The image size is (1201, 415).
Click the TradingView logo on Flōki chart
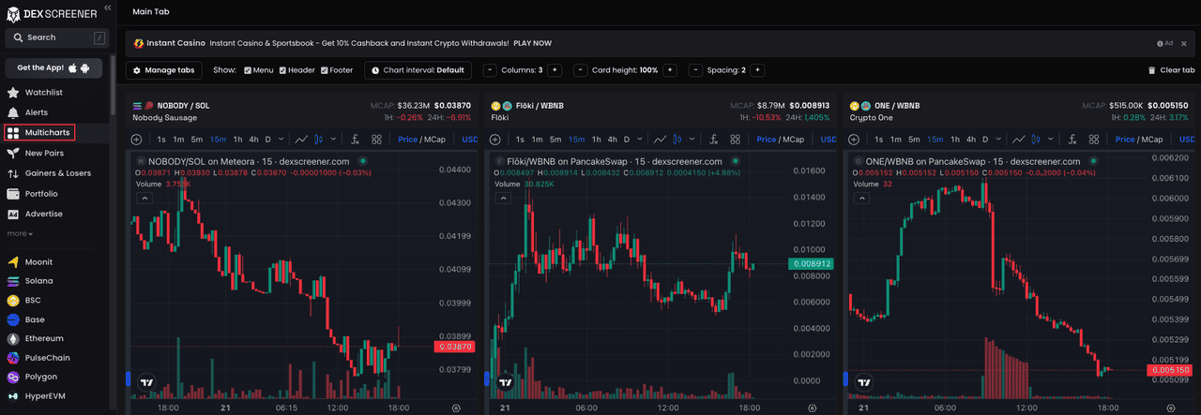[506, 382]
